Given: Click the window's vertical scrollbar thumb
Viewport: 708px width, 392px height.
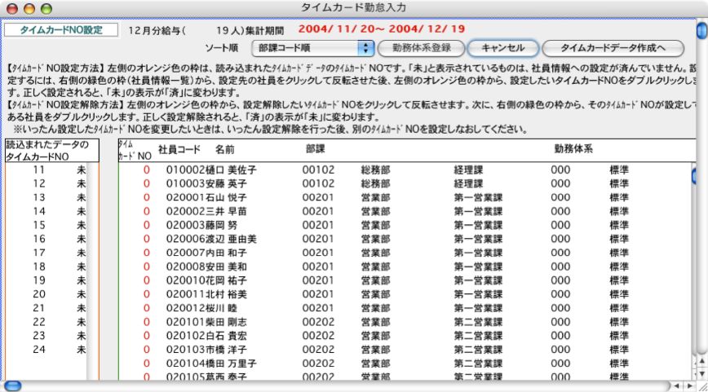Looking at the screenshot, I should pyautogui.click(x=701, y=31).
